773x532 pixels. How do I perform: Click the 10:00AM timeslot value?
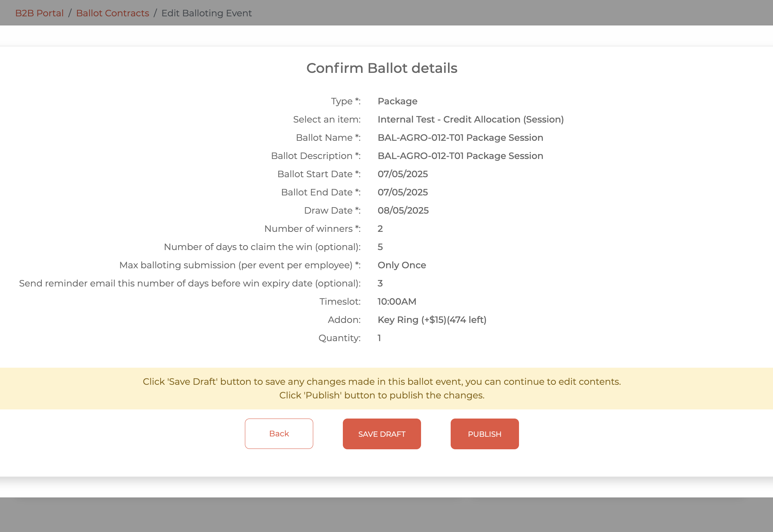(x=397, y=302)
